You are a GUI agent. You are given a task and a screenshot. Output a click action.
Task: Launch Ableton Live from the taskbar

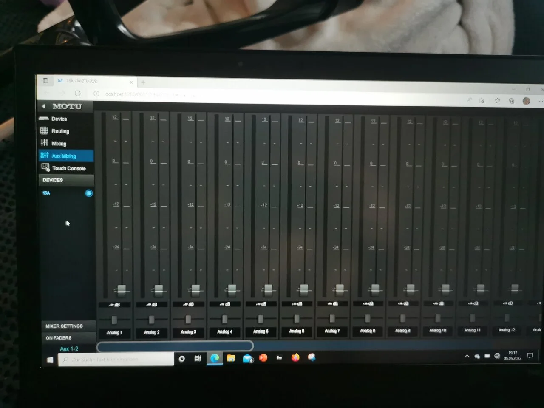click(279, 358)
